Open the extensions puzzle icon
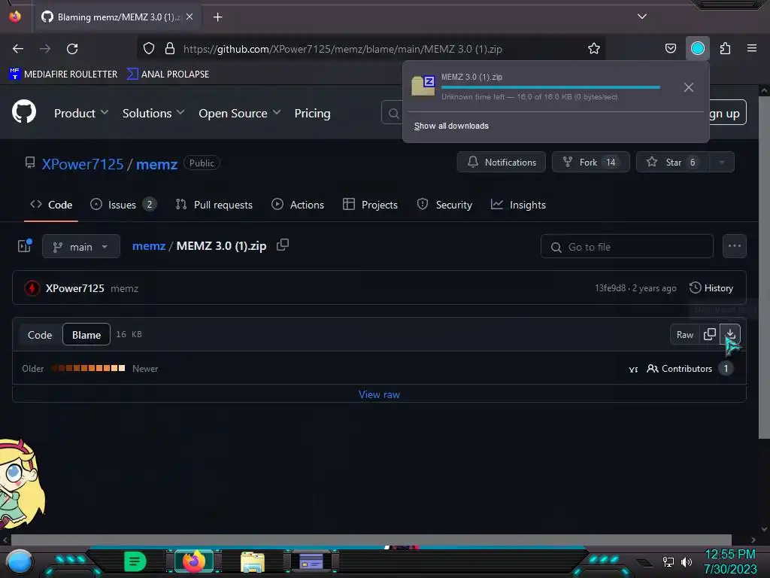The height and width of the screenshot is (578, 770). click(x=725, y=49)
